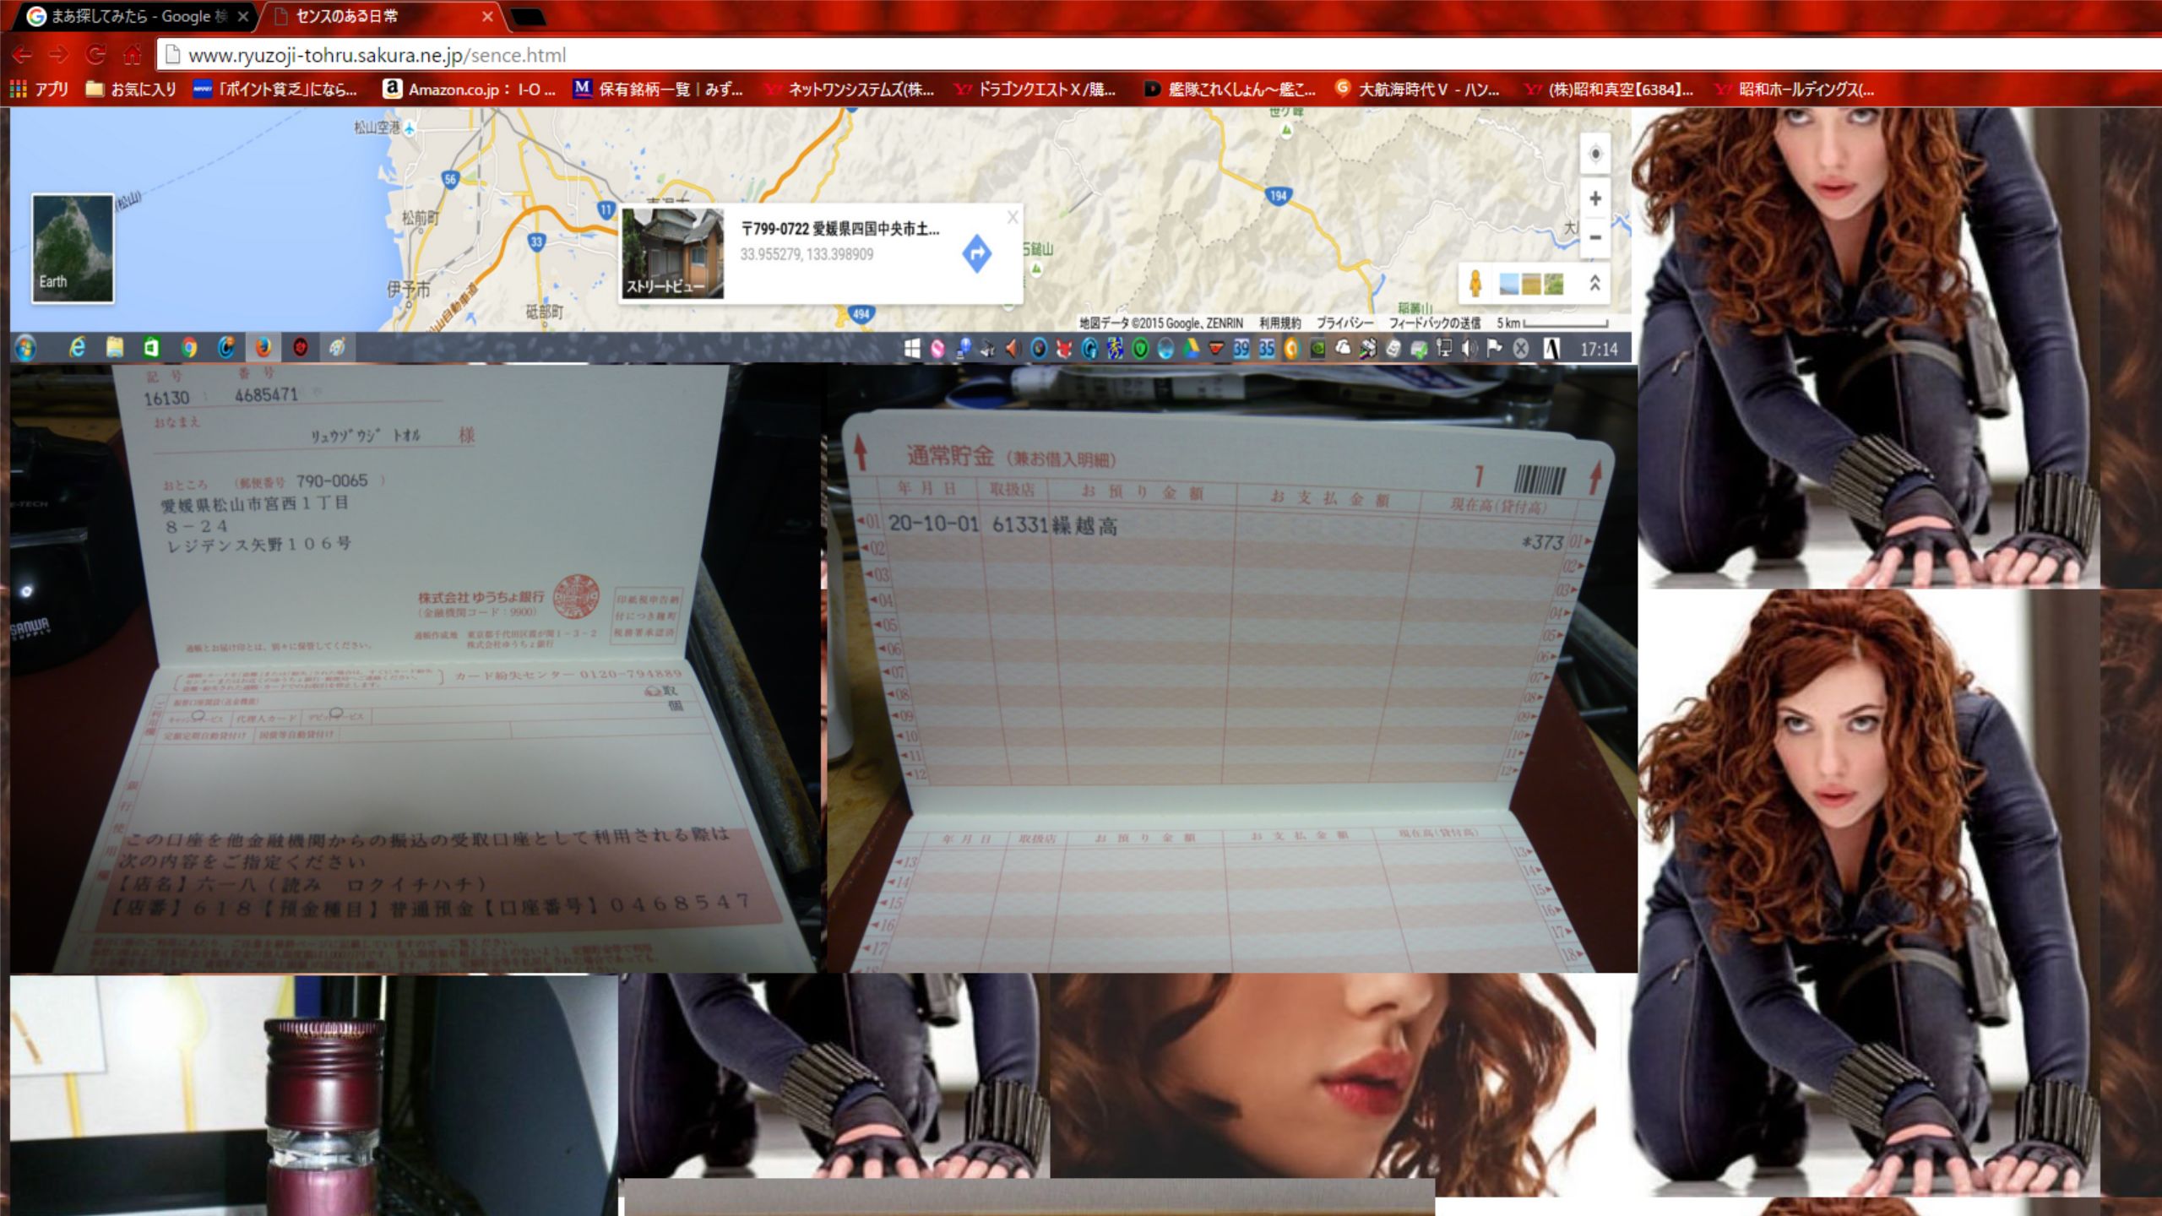This screenshot has width=2162, height=1216.
Task: Open the 昭和ホールディングス bookmark
Action: pyautogui.click(x=1795, y=89)
